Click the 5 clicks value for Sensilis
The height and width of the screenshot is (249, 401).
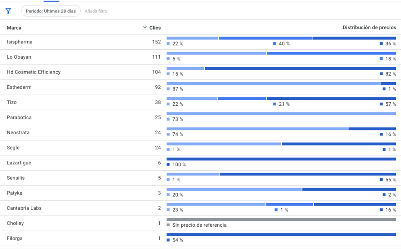point(159,178)
